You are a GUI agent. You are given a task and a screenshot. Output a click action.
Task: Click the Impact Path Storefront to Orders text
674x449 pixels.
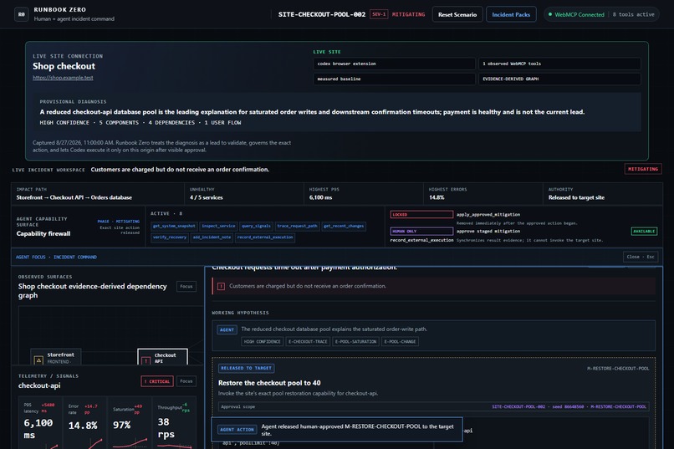tap(74, 197)
